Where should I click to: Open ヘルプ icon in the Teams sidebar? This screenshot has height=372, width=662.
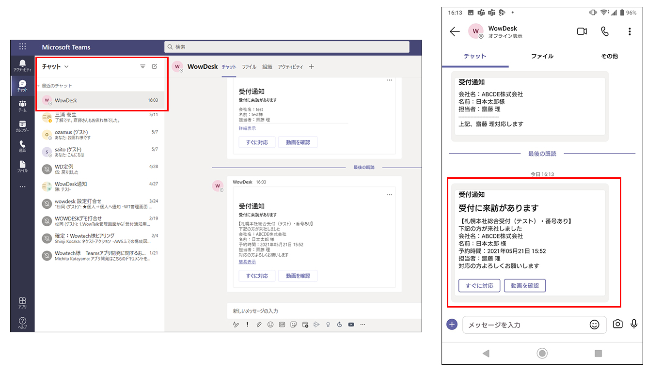click(22, 323)
